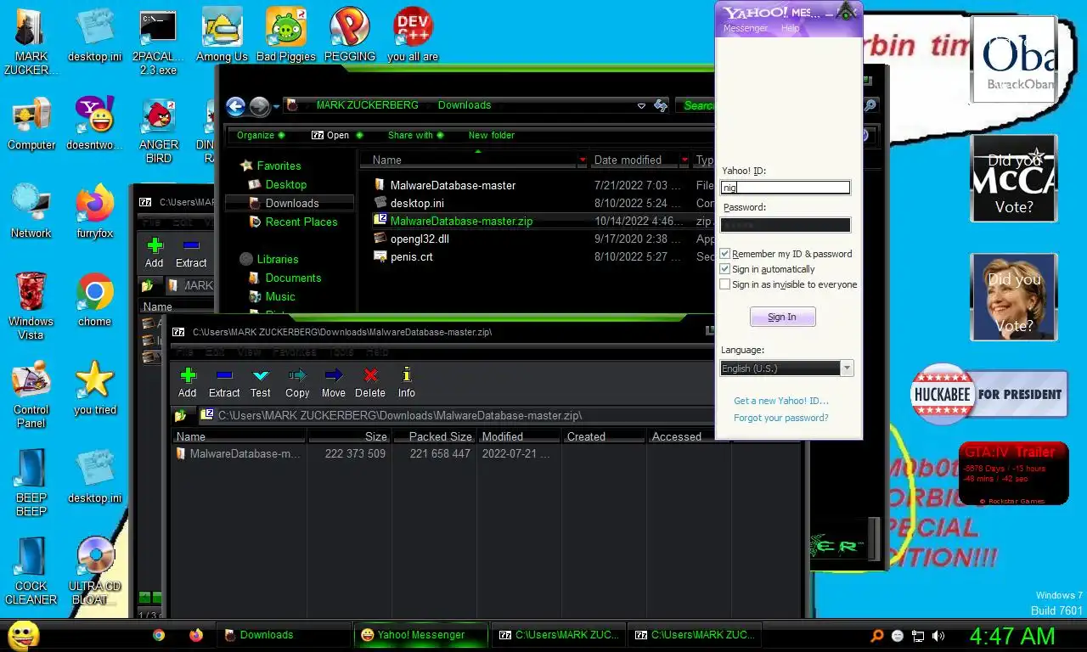Click the Firefox icon on the taskbar

[x=196, y=635]
